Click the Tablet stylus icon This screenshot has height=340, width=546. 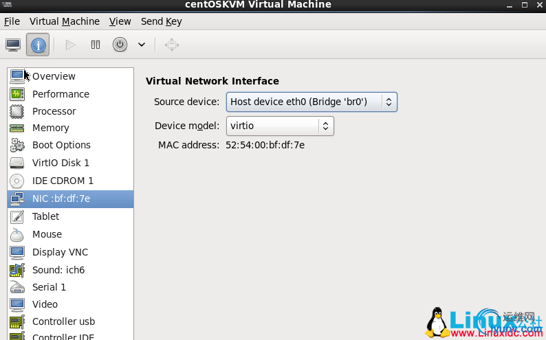point(17,216)
